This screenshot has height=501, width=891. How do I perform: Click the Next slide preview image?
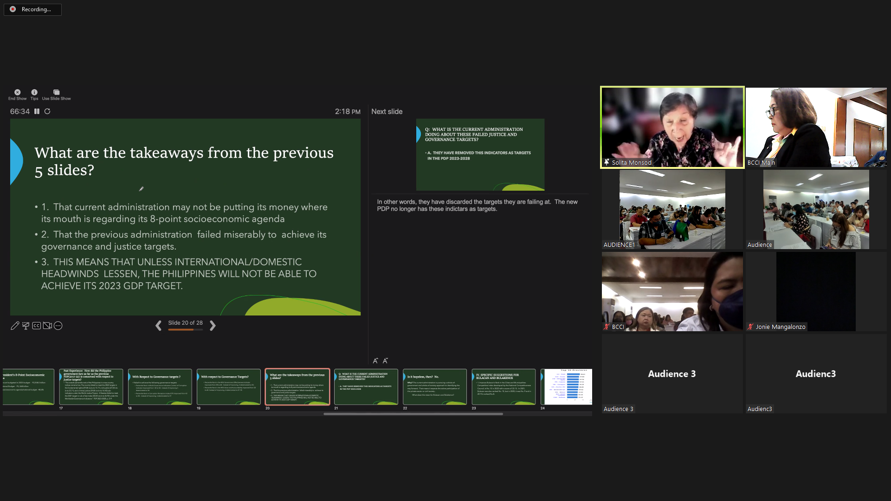(480, 154)
